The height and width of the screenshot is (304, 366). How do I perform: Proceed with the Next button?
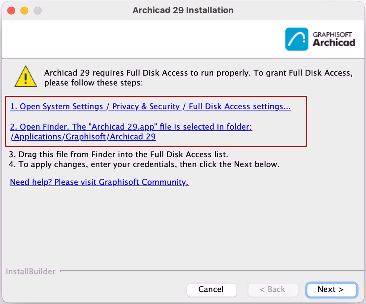tap(331, 290)
